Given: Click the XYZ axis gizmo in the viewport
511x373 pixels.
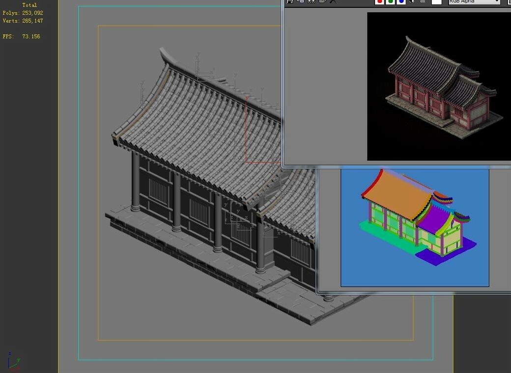Looking at the screenshot, I should click(14, 362).
